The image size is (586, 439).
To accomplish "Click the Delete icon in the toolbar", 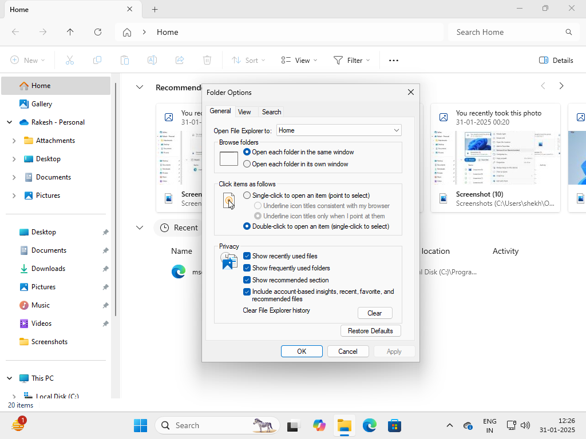I will coord(207,59).
